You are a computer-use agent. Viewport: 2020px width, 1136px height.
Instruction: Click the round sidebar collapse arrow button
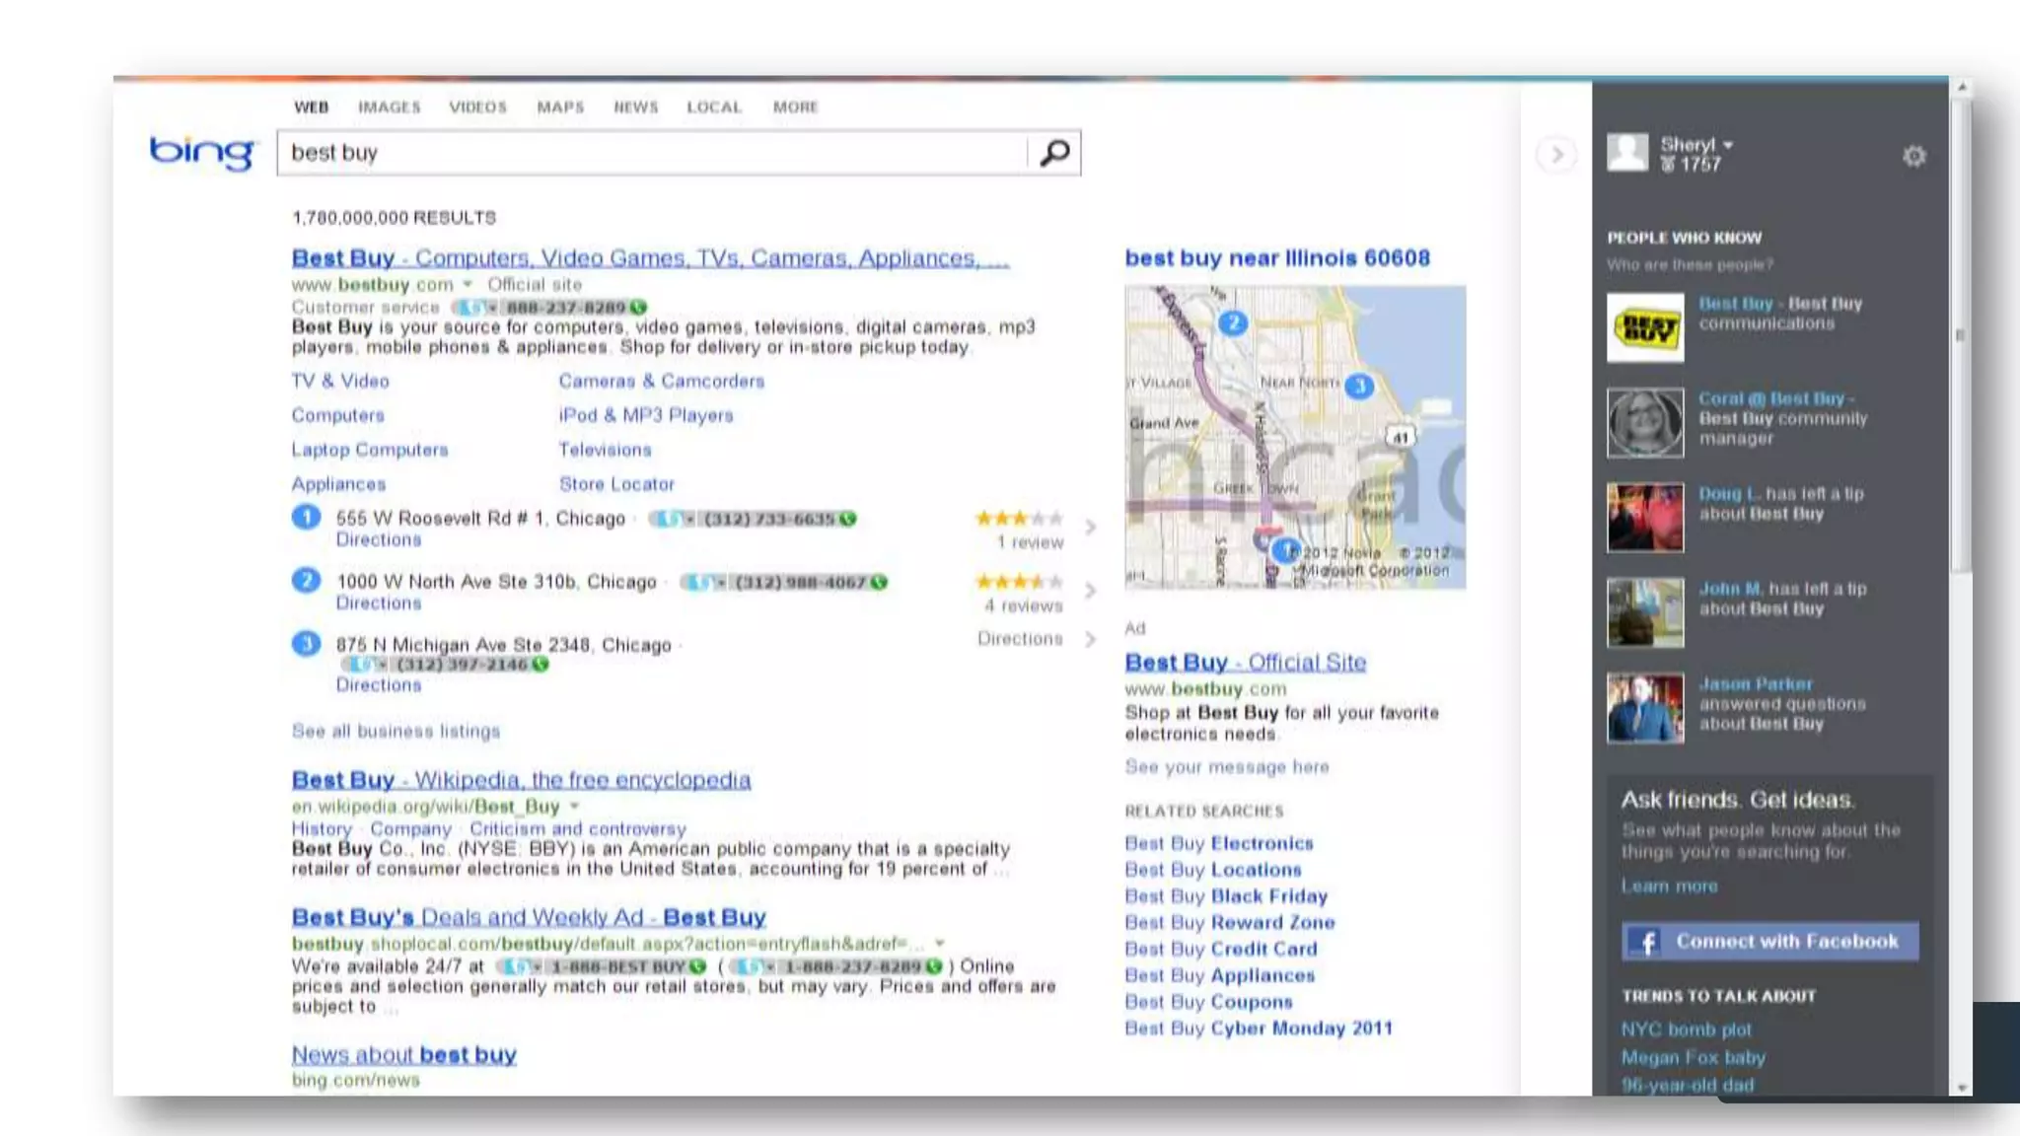[x=1556, y=155]
